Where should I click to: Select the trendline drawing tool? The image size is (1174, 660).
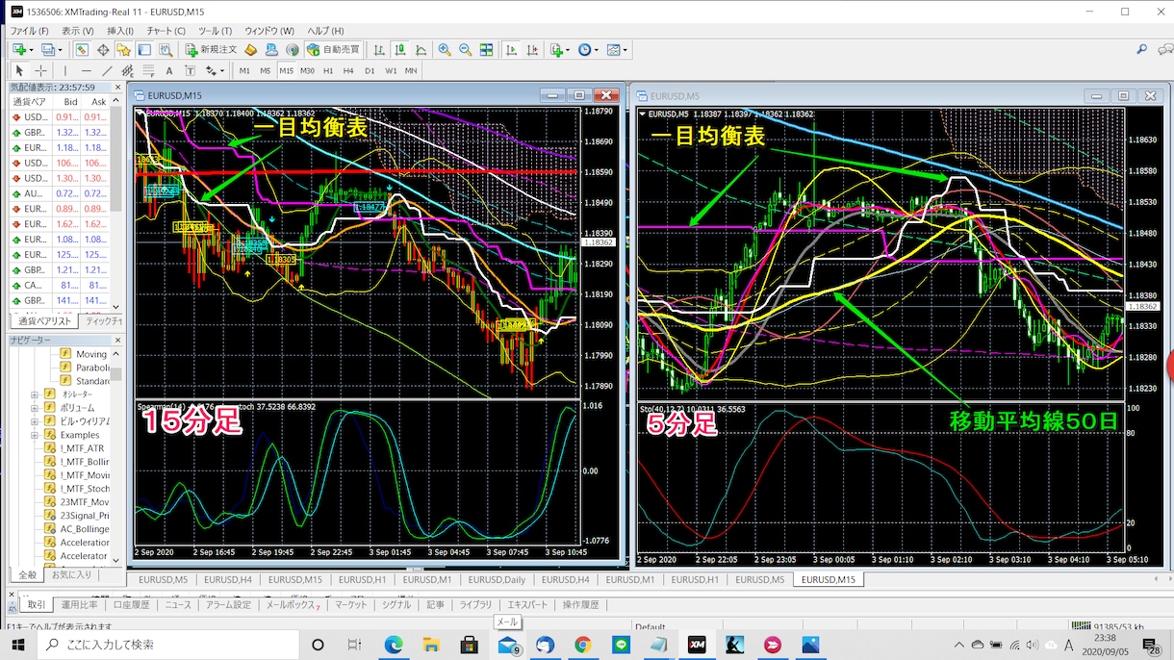(107, 71)
